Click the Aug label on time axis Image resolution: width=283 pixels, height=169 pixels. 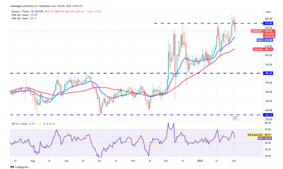[x=33, y=161]
